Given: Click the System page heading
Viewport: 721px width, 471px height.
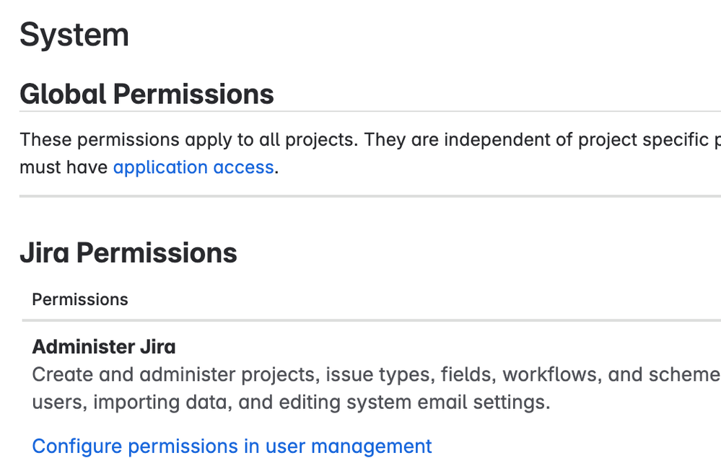Looking at the screenshot, I should pos(74,35).
